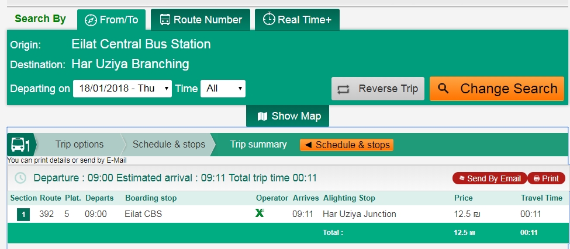Click the printer icon on the Print button
570x249 pixels.
(x=537, y=178)
